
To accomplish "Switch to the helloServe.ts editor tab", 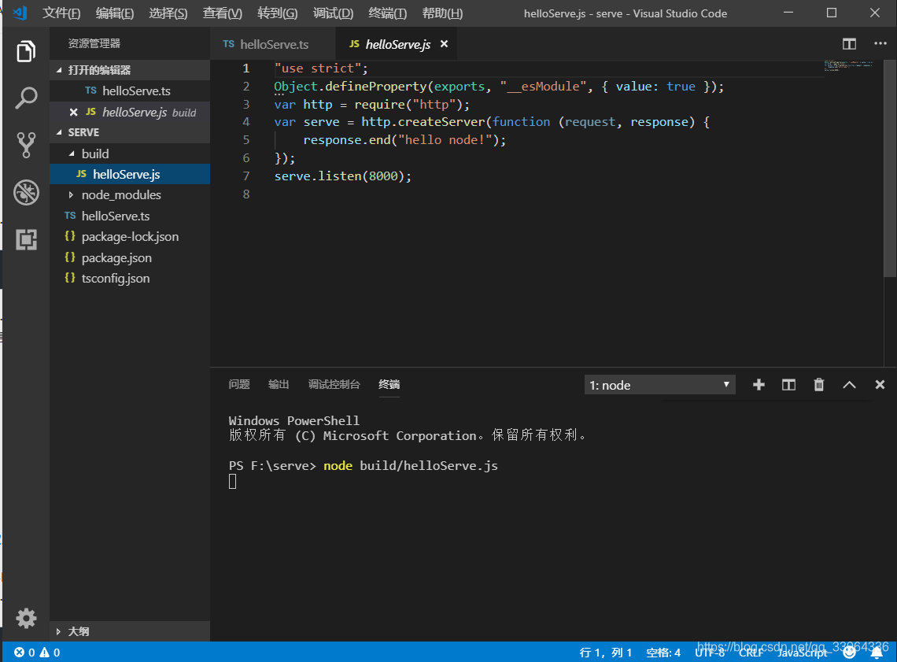I will (x=272, y=44).
